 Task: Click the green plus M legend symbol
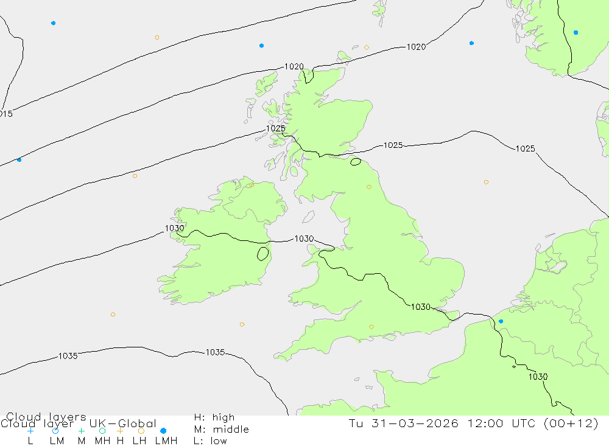click(x=81, y=431)
